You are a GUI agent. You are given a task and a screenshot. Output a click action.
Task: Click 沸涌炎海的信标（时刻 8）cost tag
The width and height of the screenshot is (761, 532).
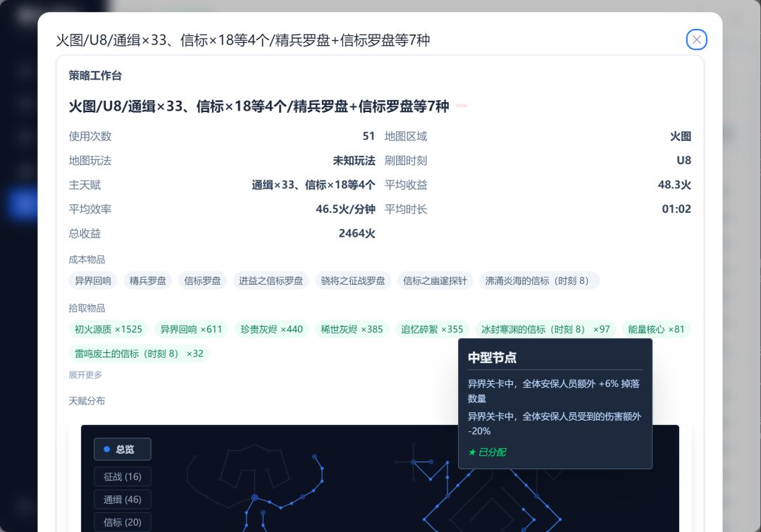[x=539, y=280]
